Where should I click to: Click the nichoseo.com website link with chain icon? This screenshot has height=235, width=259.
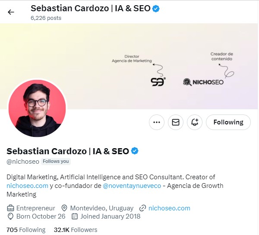[169, 208]
